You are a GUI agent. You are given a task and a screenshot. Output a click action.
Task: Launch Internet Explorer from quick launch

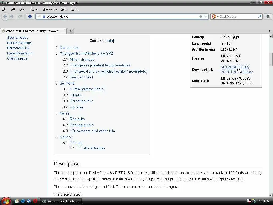click(x=23, y=201)
